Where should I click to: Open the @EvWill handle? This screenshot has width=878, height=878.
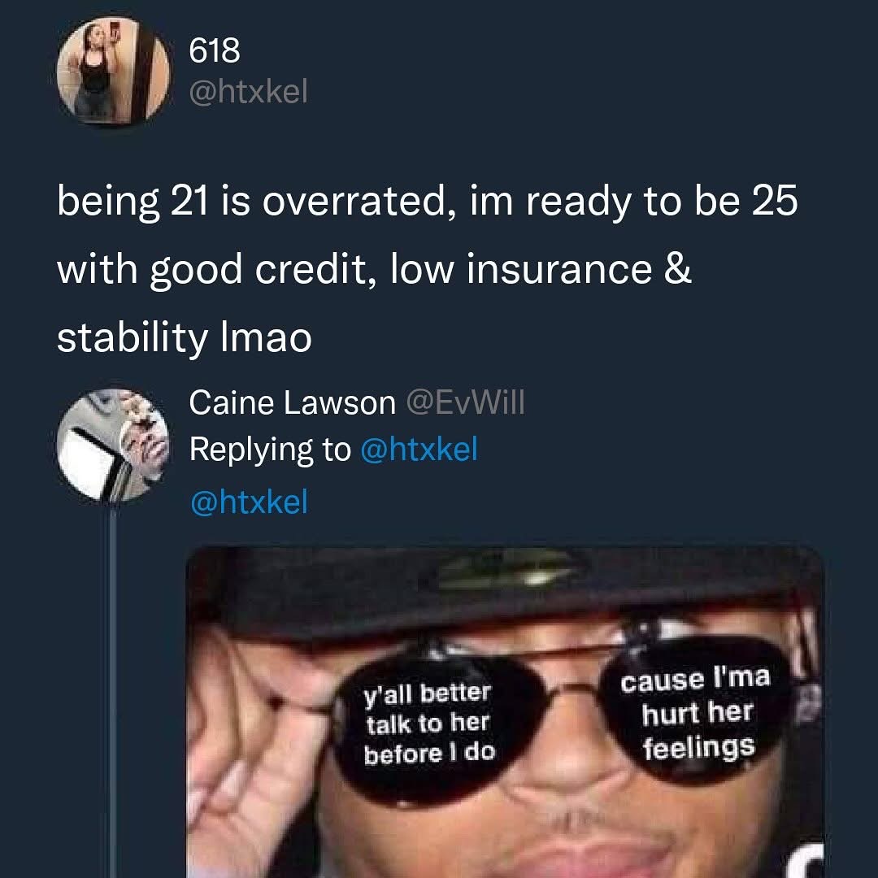pos(465,402)
